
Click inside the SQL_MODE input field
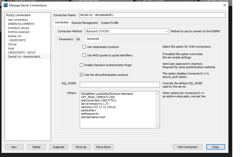coord(120,85)
